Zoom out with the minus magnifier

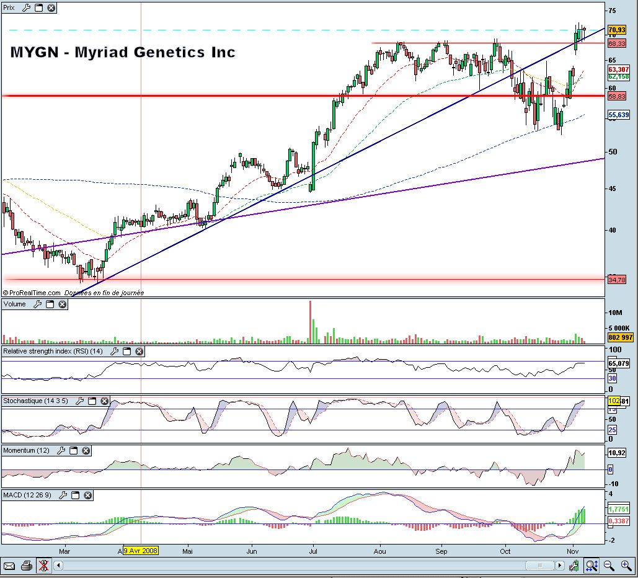609,566
